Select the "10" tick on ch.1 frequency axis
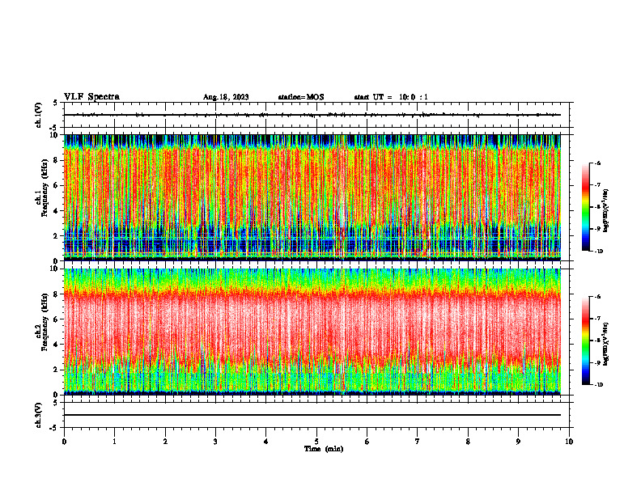 (54, 135)
